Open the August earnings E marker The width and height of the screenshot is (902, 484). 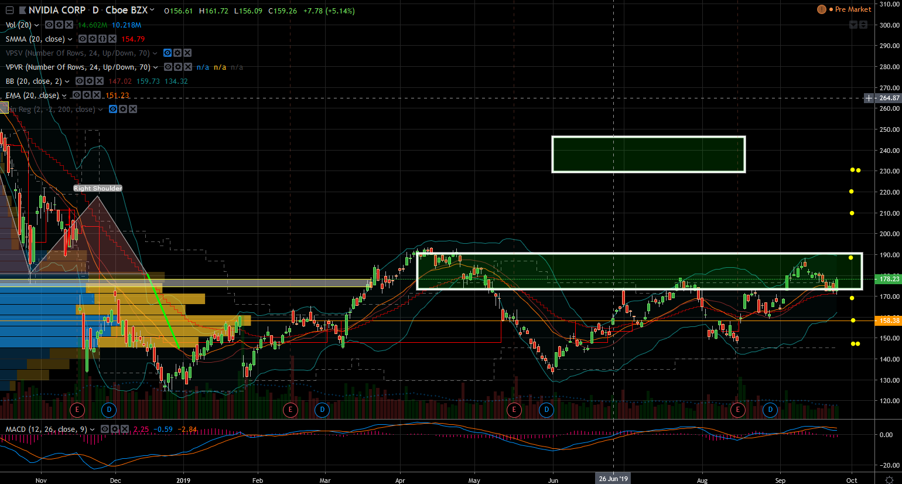tap(737, 410)
